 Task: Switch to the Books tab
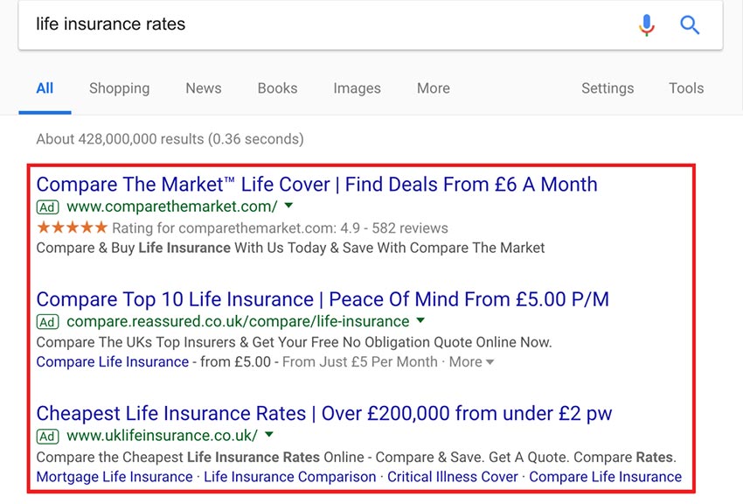coord(277,88)
